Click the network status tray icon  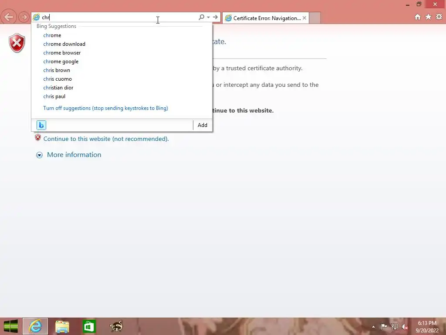click(395, 327)
